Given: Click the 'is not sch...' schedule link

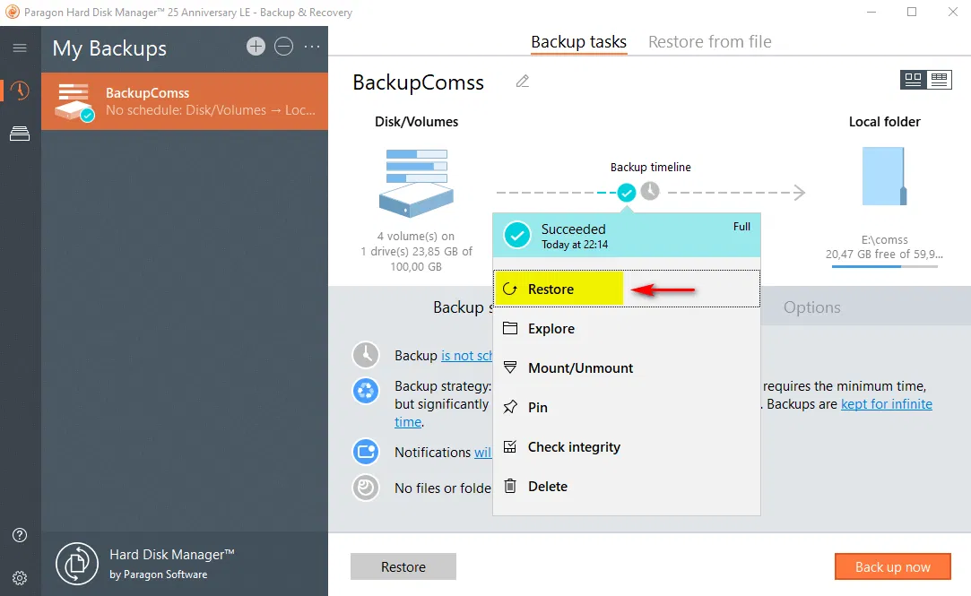Looking at the screenshot, I should [467, 355].
